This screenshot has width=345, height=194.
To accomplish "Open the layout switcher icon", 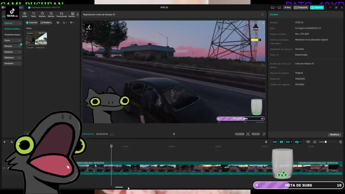I will click(273, 8).
